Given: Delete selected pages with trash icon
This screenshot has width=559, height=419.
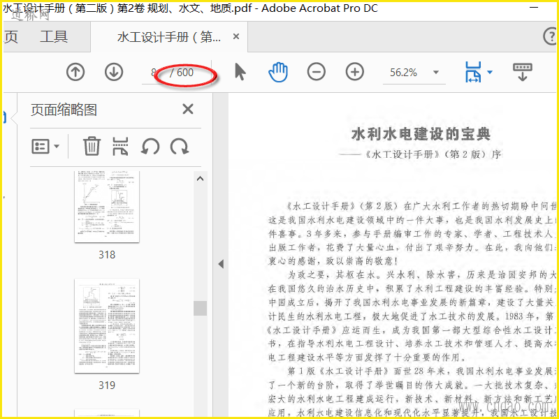Looking at the screenshot, I should (x=92, y=147).
